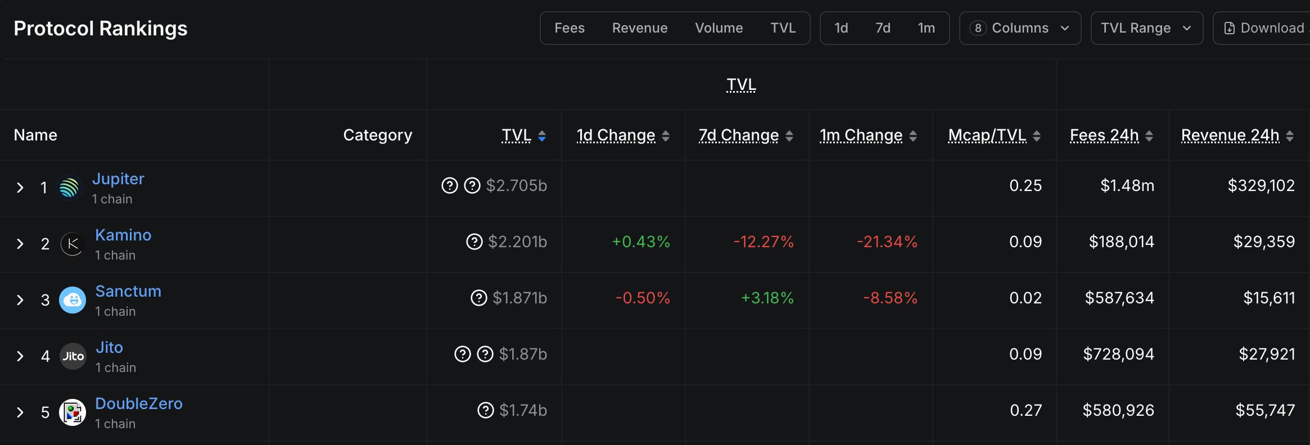This screenshot has height=445, width=1310.
Task: Click the Jito protocol logo icon
Action: tap(73, 356)
